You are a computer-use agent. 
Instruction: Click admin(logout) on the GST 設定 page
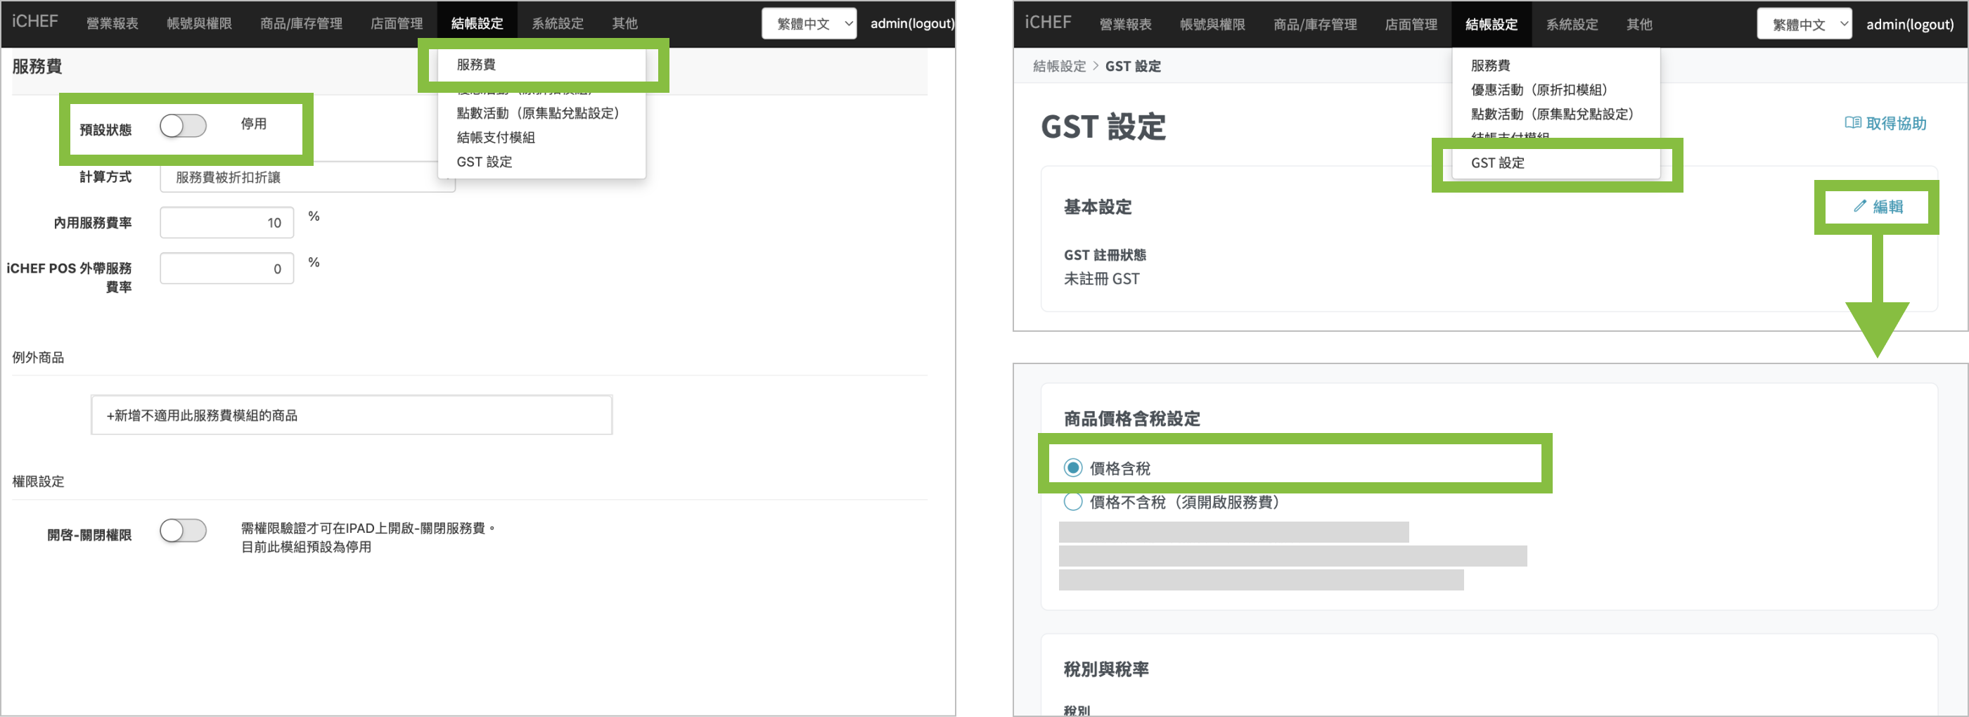(1909, 25)
